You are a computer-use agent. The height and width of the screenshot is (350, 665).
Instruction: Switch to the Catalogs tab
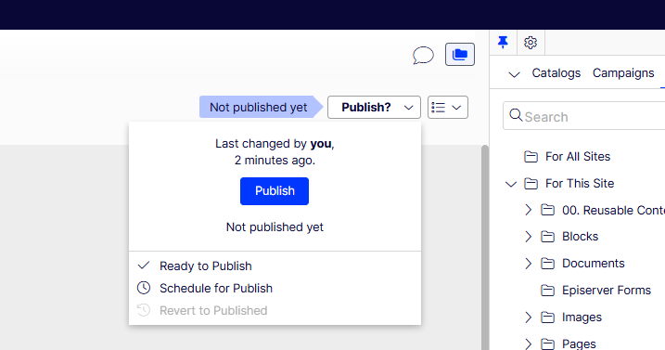click(x=556, y=73)
